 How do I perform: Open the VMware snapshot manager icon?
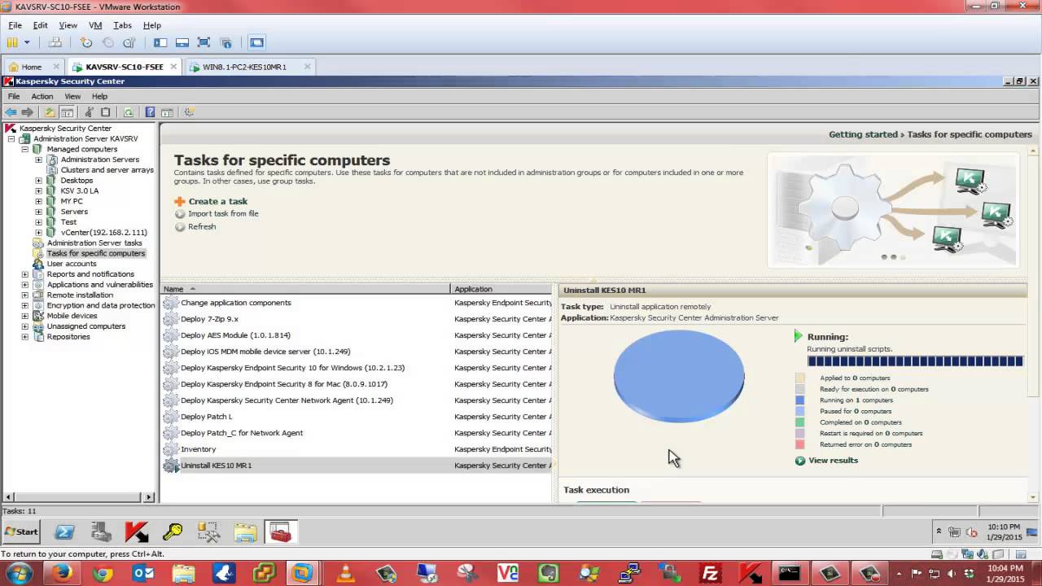point(129,42)
